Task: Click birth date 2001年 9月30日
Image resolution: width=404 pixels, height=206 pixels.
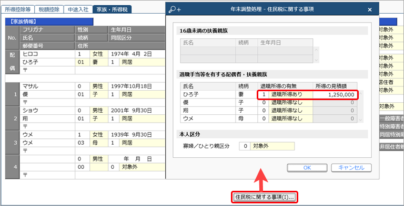Action: click(x=137, y=111)
